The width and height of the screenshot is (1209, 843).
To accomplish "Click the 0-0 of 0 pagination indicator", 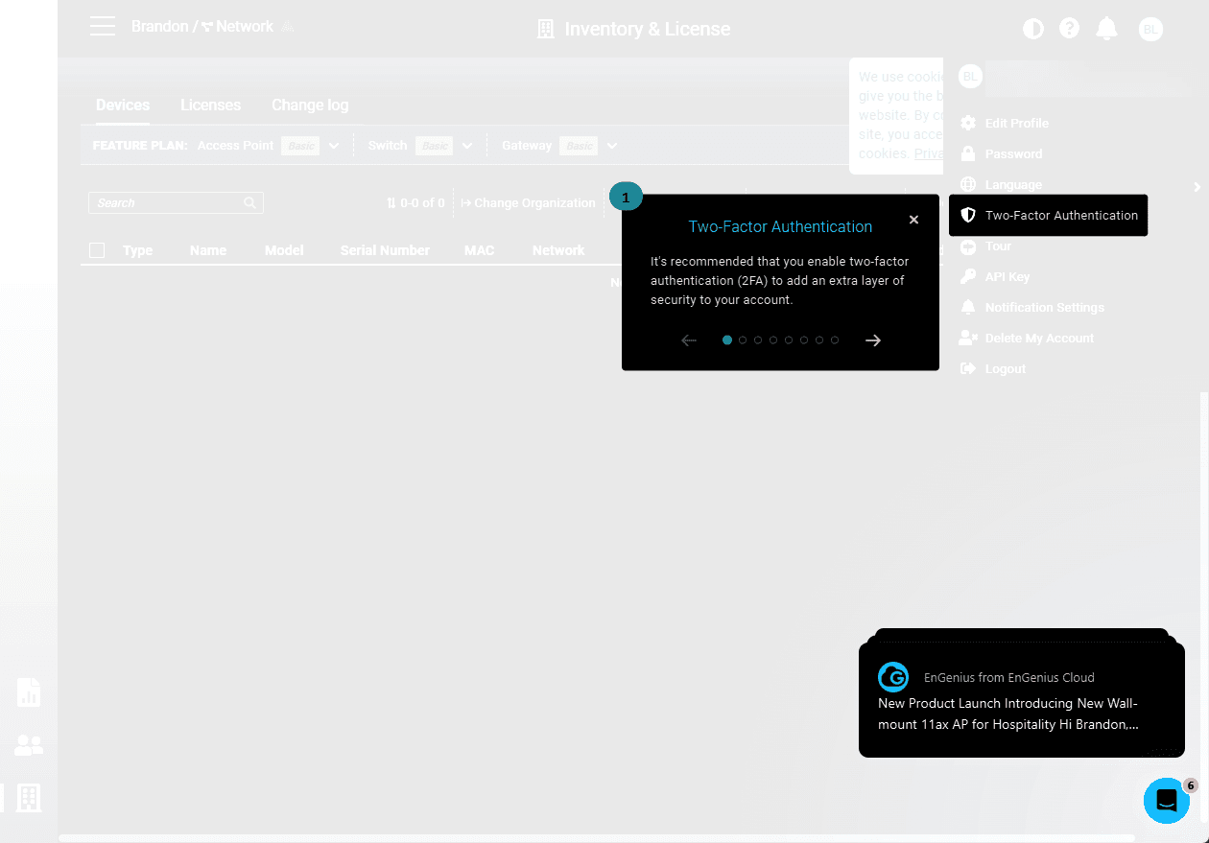I will coord(415,203).
